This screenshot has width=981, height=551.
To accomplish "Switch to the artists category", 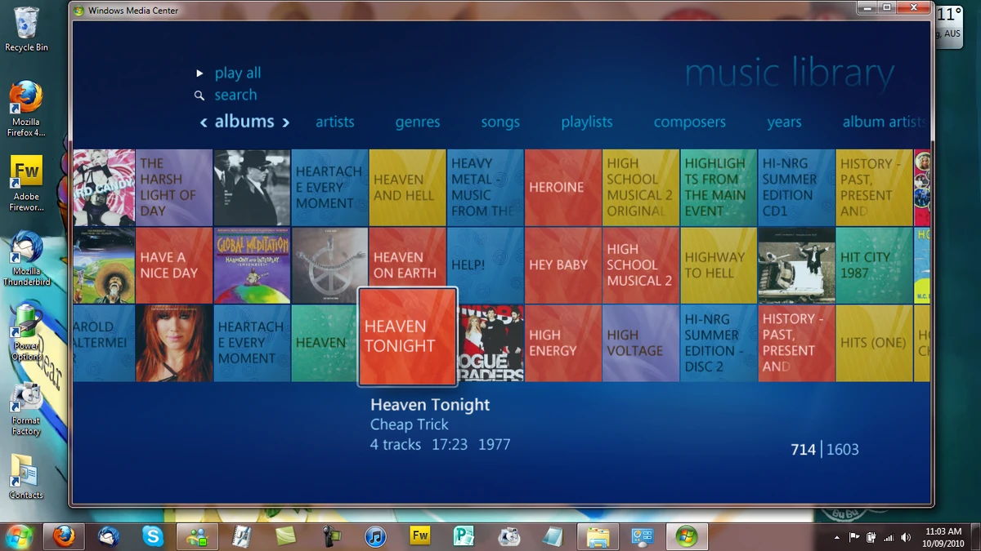I will (x=335, y=122).
